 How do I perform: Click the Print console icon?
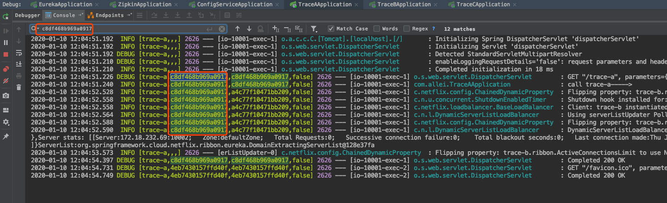(x=18, y=75)
